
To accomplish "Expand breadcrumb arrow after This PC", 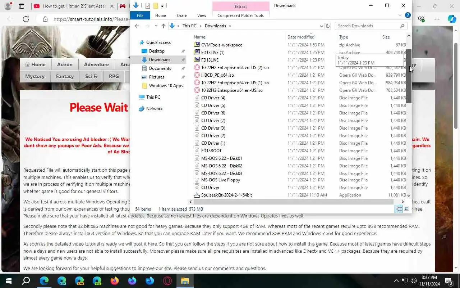I will tap(201, 26).
